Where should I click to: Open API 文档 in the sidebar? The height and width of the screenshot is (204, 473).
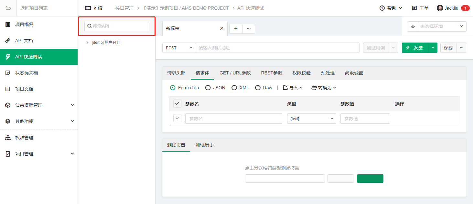pyautogui.click(x=39, y=41)
